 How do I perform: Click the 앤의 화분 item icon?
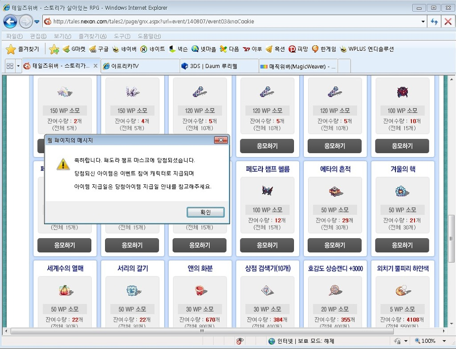coord(200,290)
